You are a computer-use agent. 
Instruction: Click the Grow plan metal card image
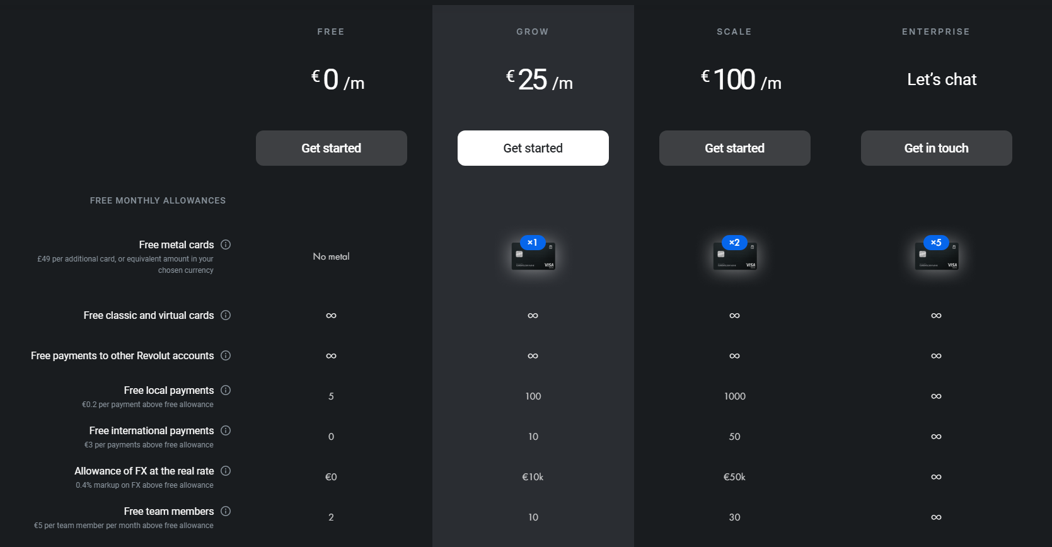(533, 258)
